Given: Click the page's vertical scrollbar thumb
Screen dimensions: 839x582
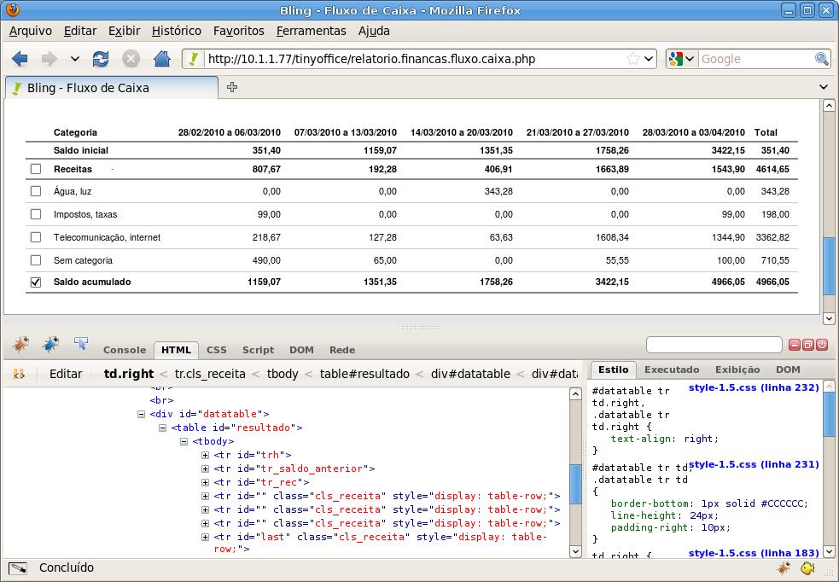Looking at the screenshot, I should pyautogui.click(x=828, y=265).
